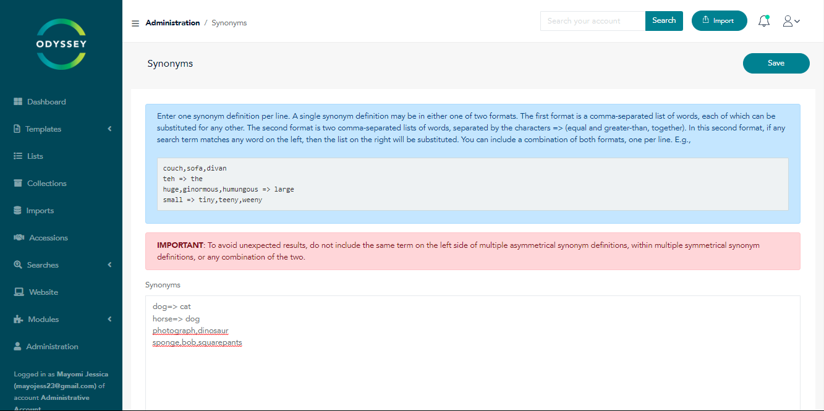The image size is (824, 411).
Task: Open the user account menu
Action: (x=791, y=21)
